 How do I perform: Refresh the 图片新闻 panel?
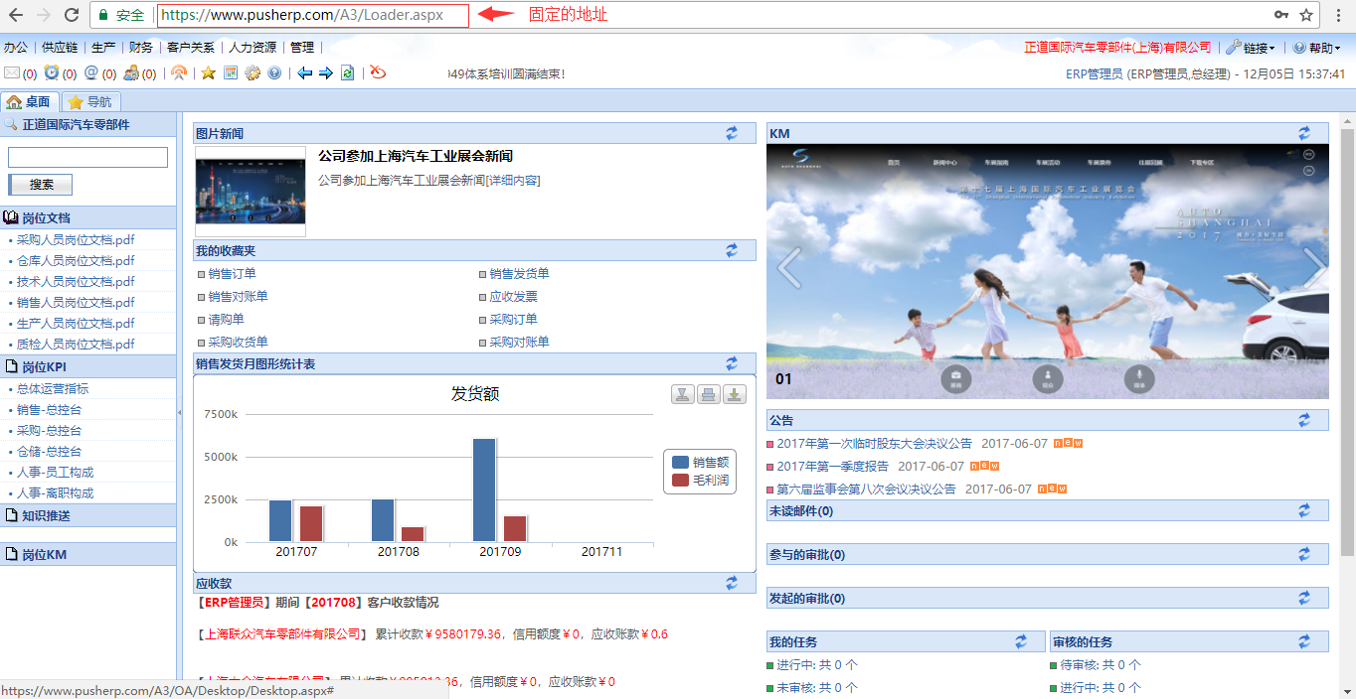(x=732, y=132)
